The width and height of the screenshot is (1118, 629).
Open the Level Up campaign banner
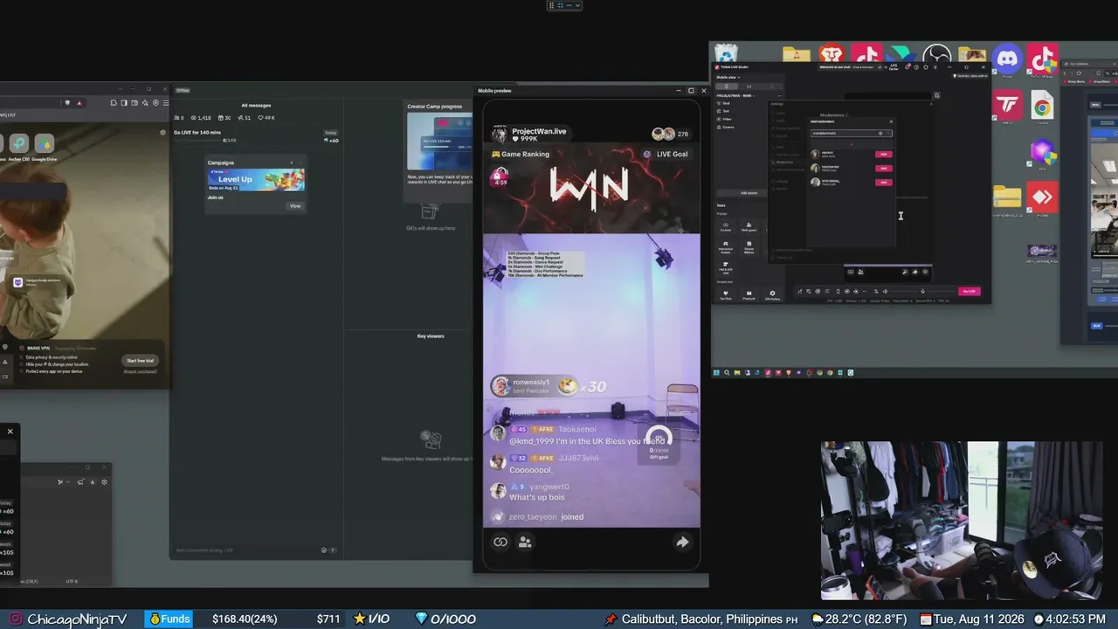(x=256, y=179)
